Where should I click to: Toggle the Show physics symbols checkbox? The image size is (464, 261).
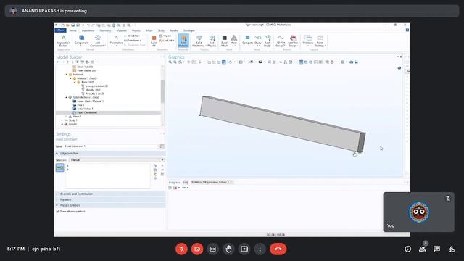(x=58, y=212)
